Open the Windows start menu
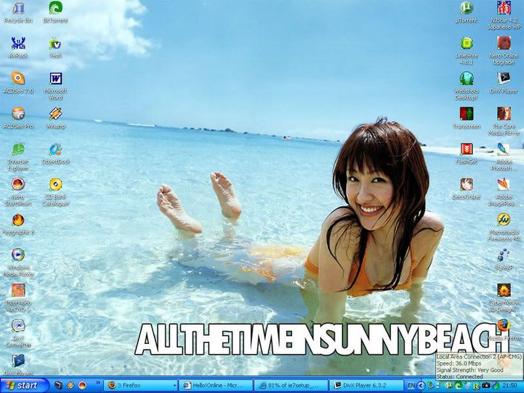524x393 pixels. click(24, 386)
